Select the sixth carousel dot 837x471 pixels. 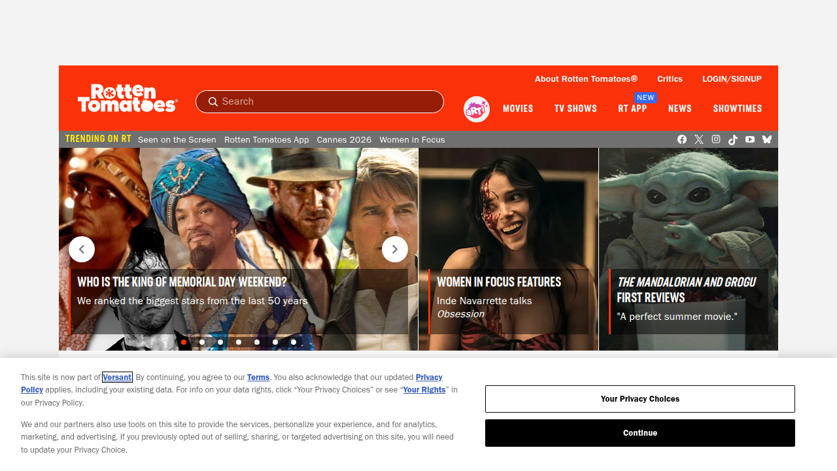275,342
